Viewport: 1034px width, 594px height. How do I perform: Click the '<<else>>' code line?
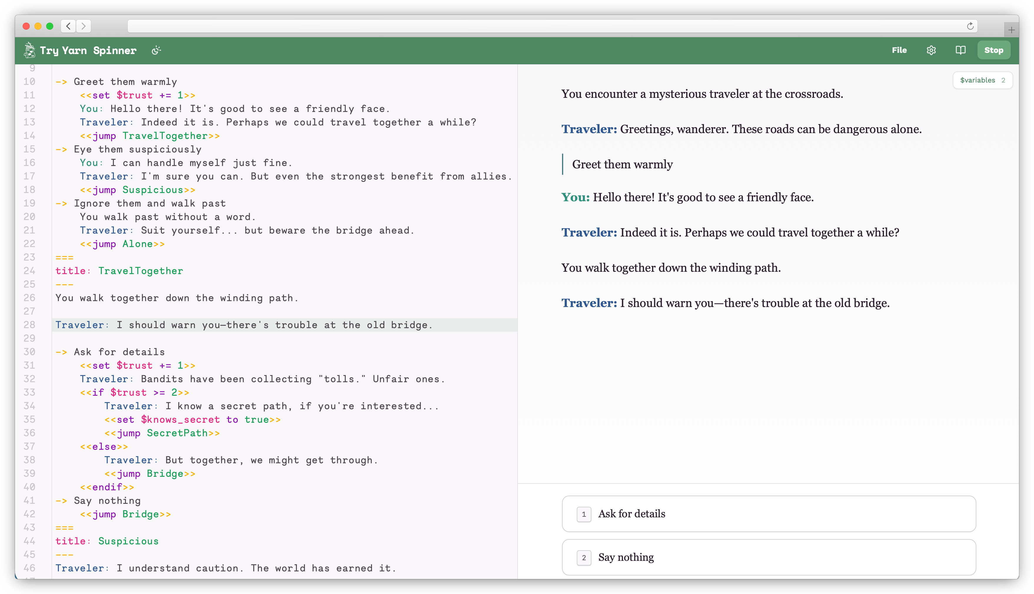(x=104, y=447)
